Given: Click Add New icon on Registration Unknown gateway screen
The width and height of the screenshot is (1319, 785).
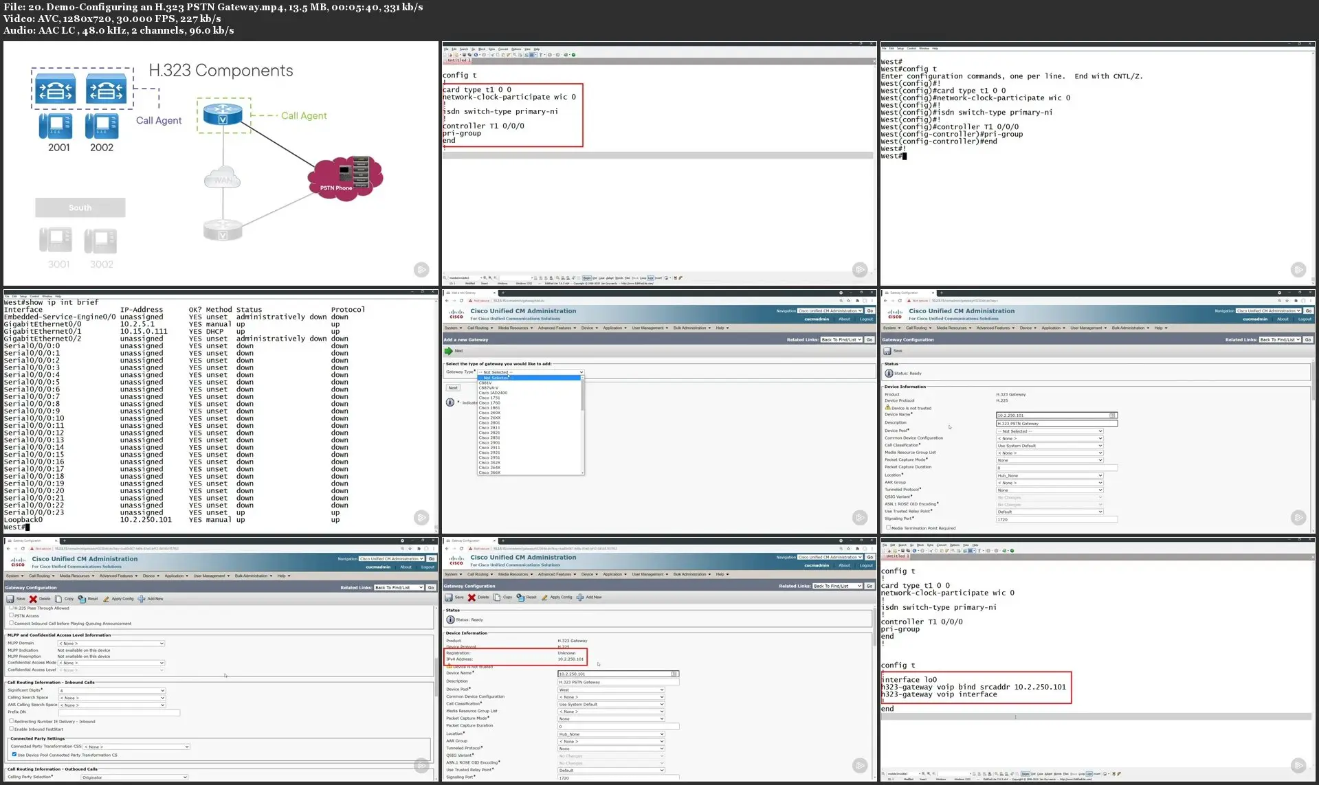Looking at the screenshot, I should pyautogui.click(x=580, y=598).
